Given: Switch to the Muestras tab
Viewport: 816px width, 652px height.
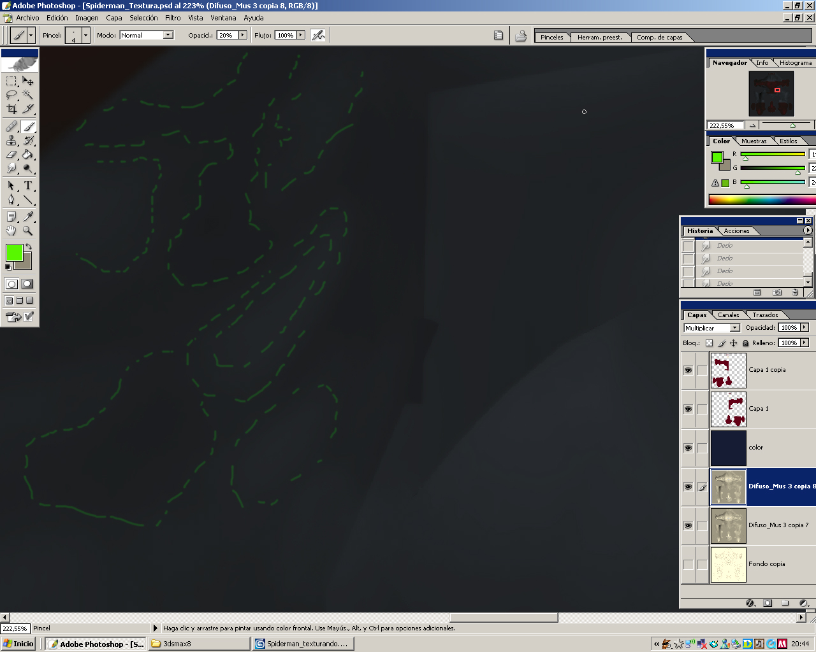Looking at the screenshot, I should tap(754, 141).
